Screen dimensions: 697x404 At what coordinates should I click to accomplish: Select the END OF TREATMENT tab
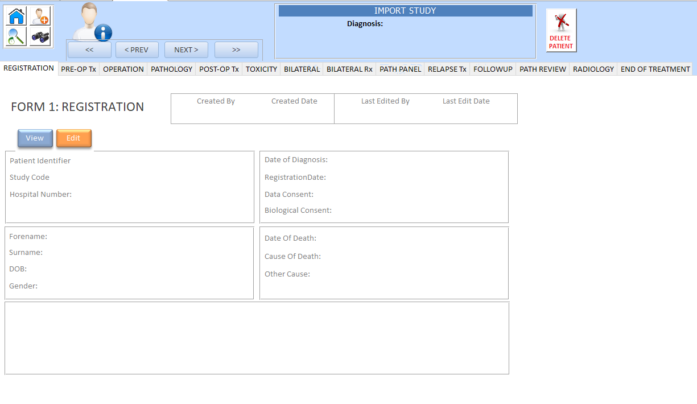[x=655, y=69]
